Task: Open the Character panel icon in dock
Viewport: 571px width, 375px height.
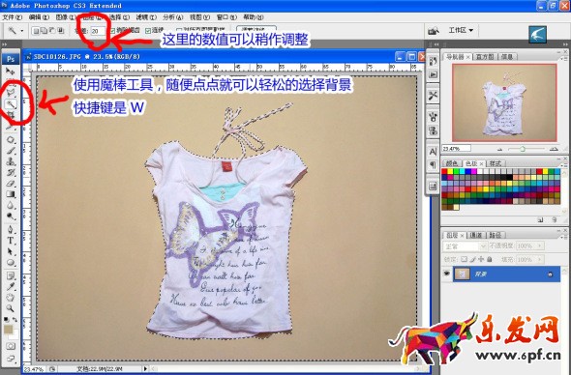Action: [x=433, y=152]
